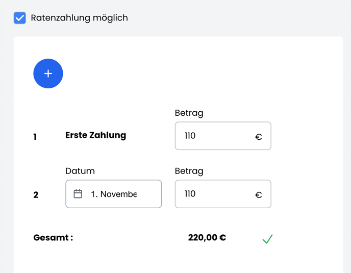Place cursor on the 110 value in the first payment
The height and width of the screenshot is (273, 351).
tap(190, 136)
